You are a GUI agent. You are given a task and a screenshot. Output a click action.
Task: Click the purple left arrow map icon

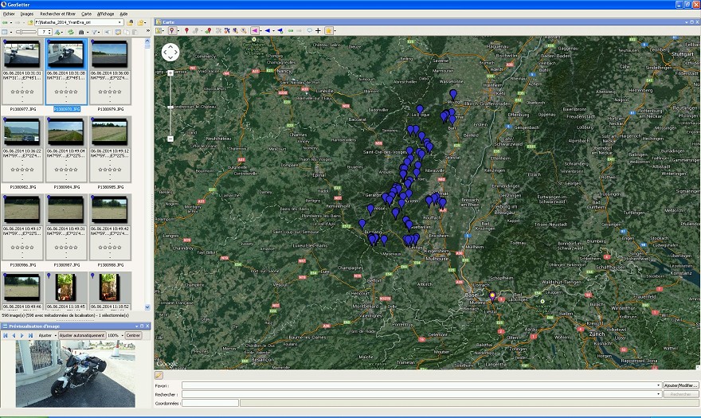(255, 30)
